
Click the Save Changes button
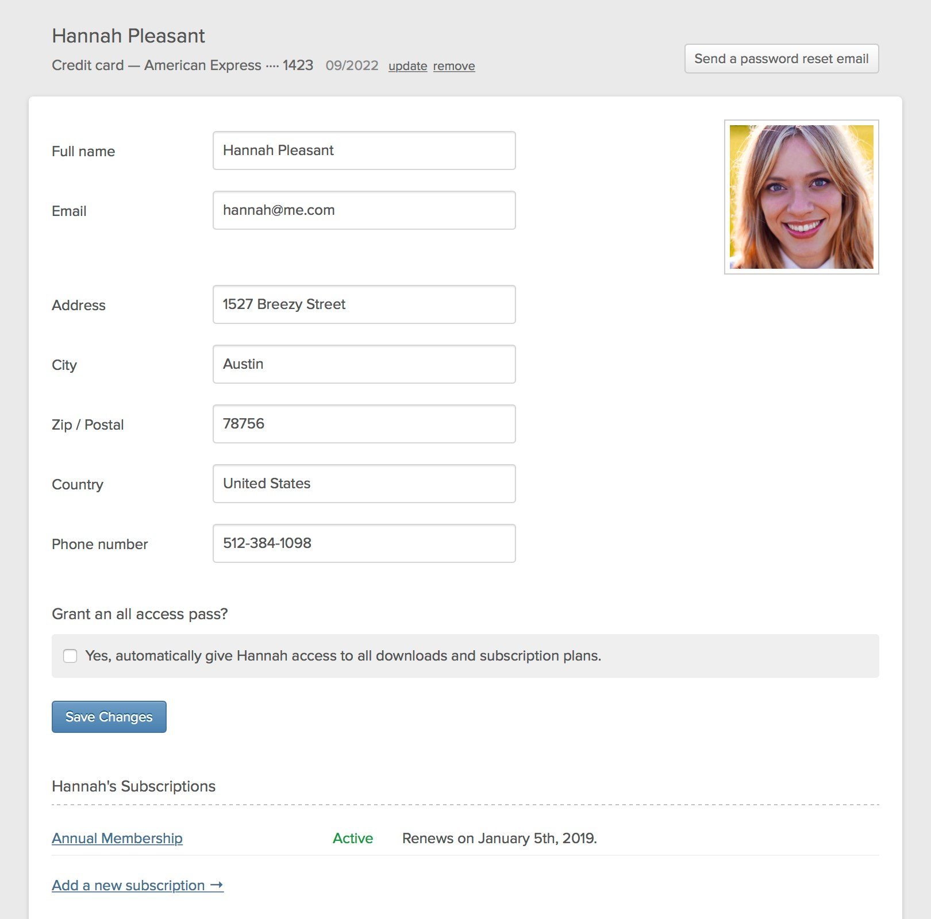[109, 717]
